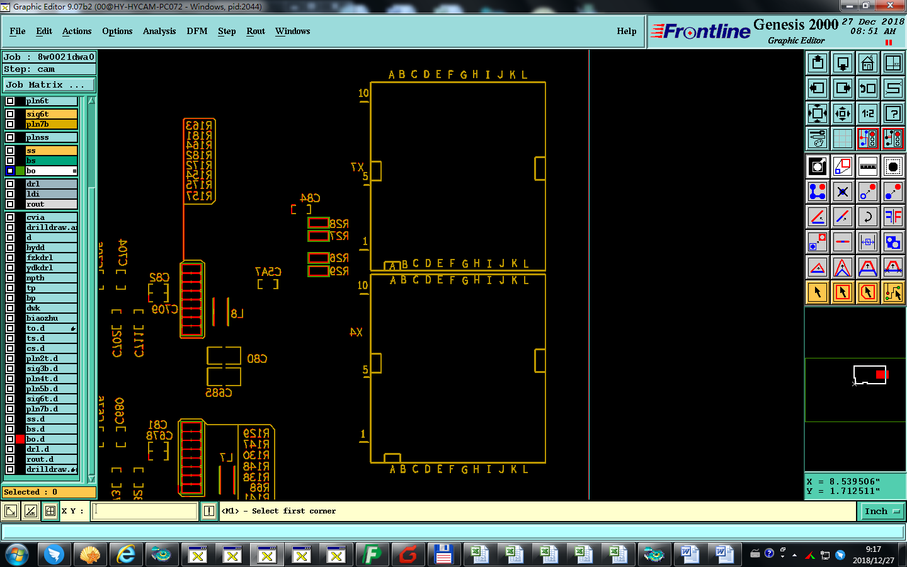Image resolution: width=907 pixels, height=567 pixels.
Task: Select the net path select tool
Action: point(893,292)
